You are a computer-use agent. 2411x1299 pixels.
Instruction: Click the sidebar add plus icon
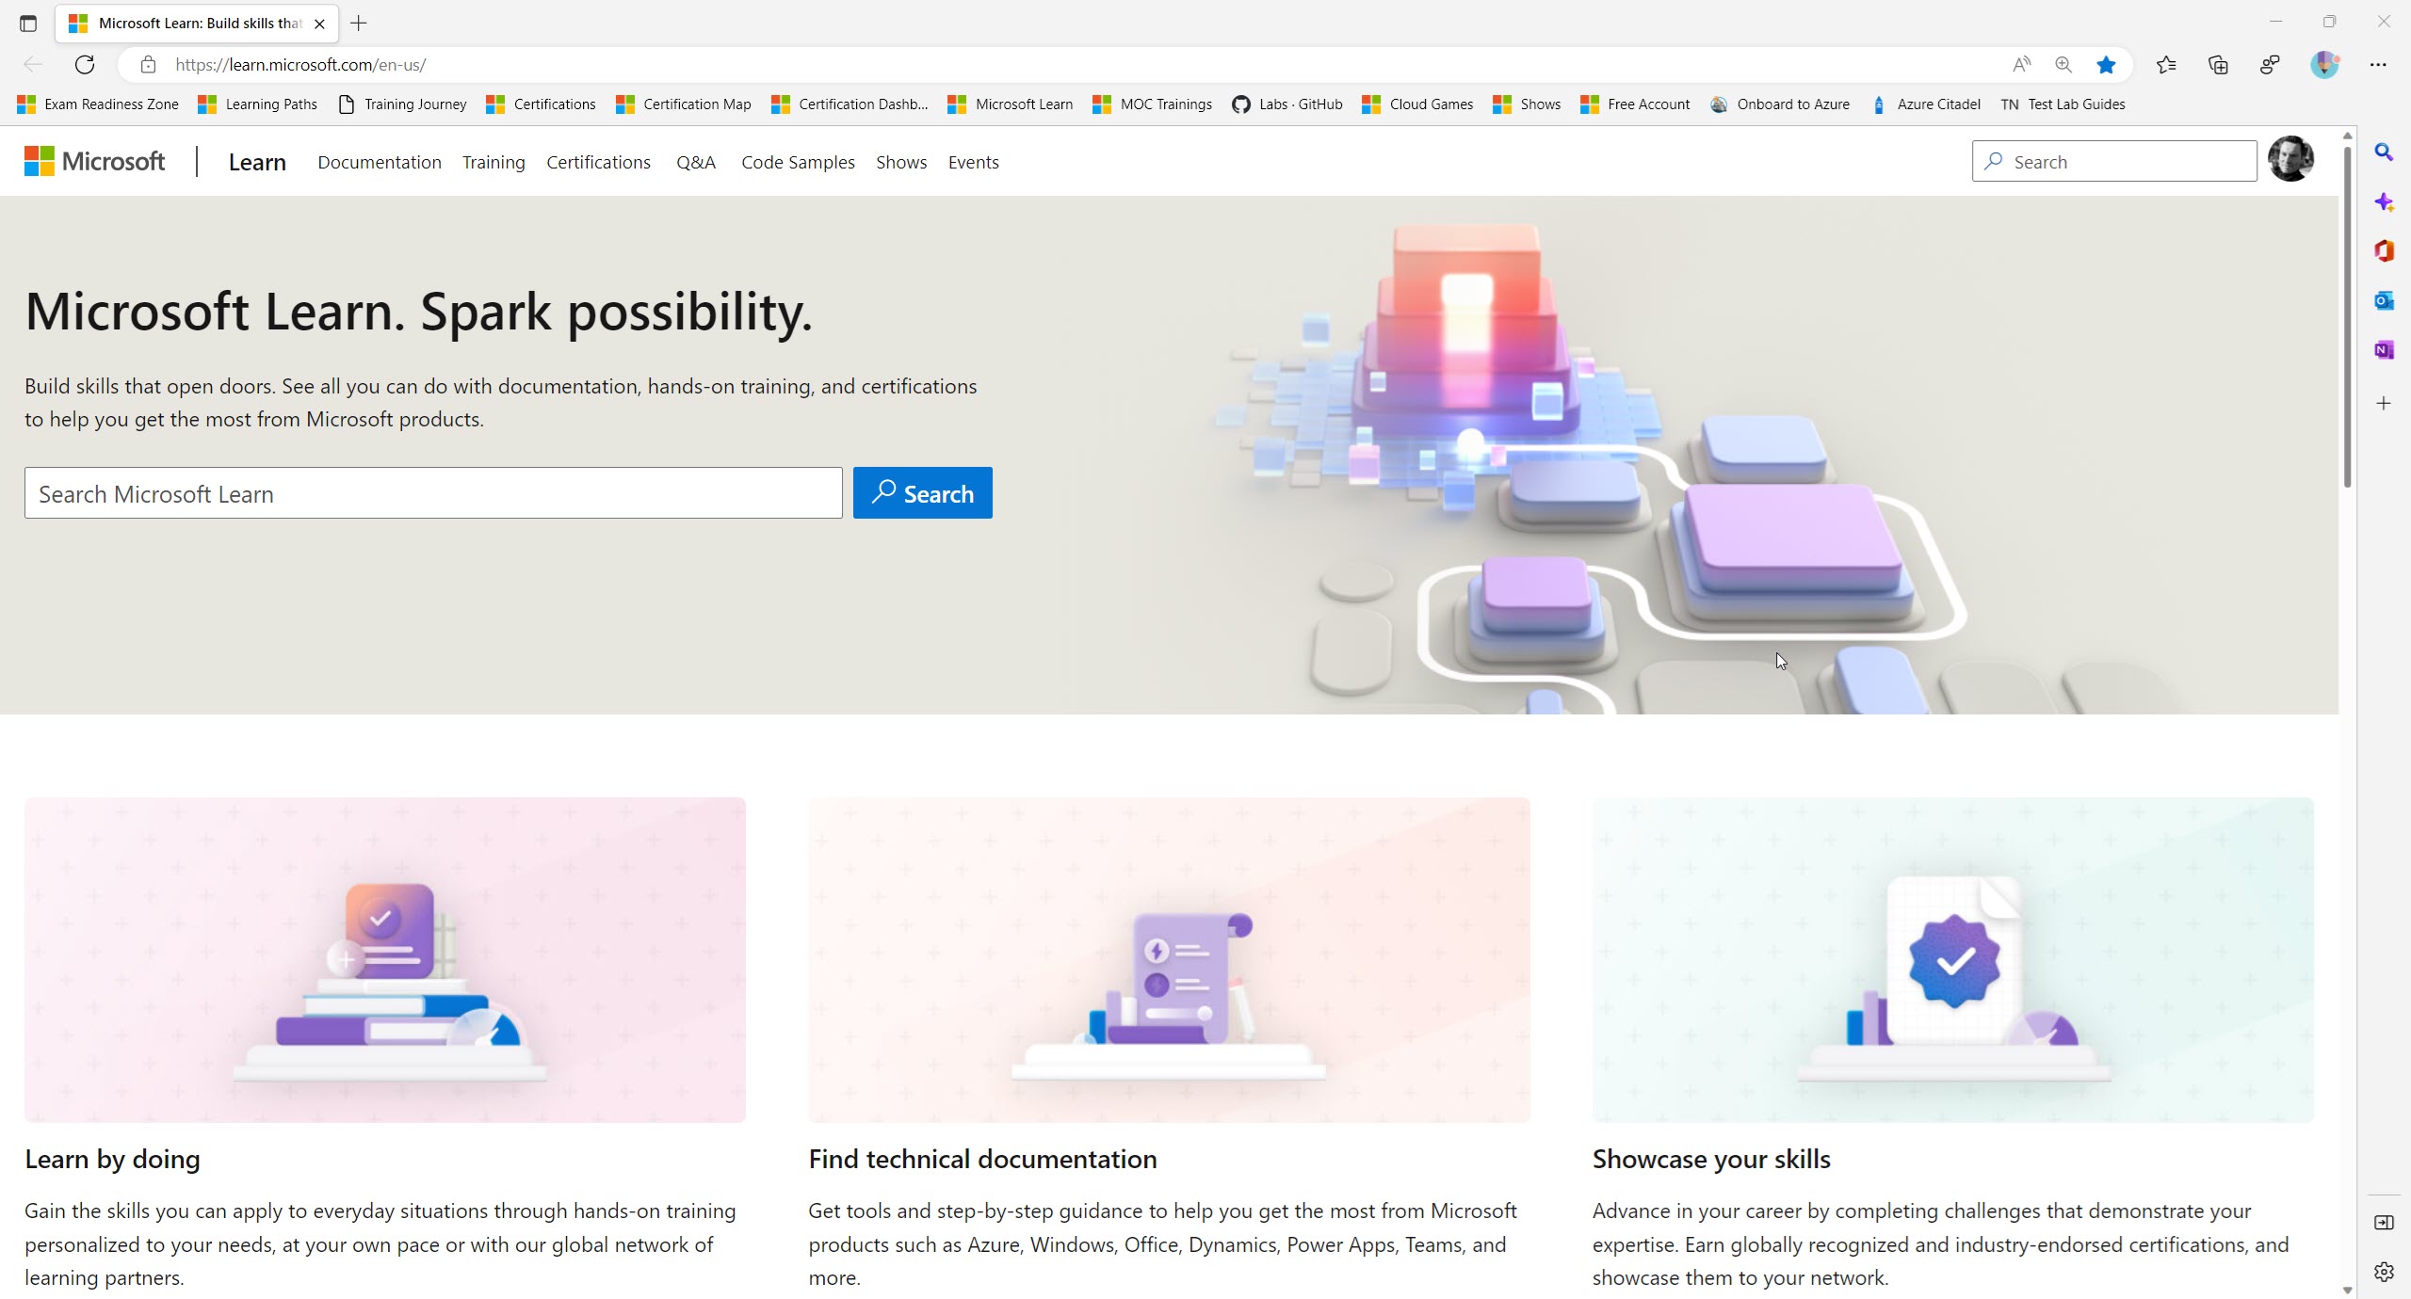(2384, 403)
